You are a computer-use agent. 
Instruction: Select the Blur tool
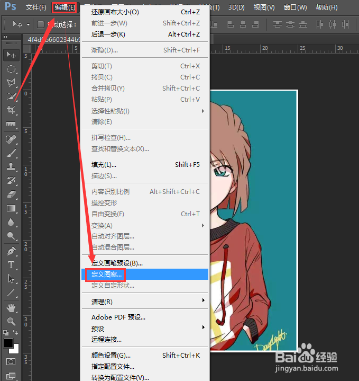pyautogui.click(x=11, y=222)
